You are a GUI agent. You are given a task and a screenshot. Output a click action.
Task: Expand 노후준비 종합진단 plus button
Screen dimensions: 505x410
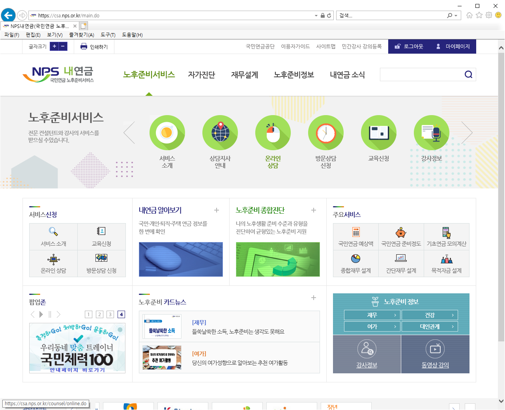[x=314, y=210]
